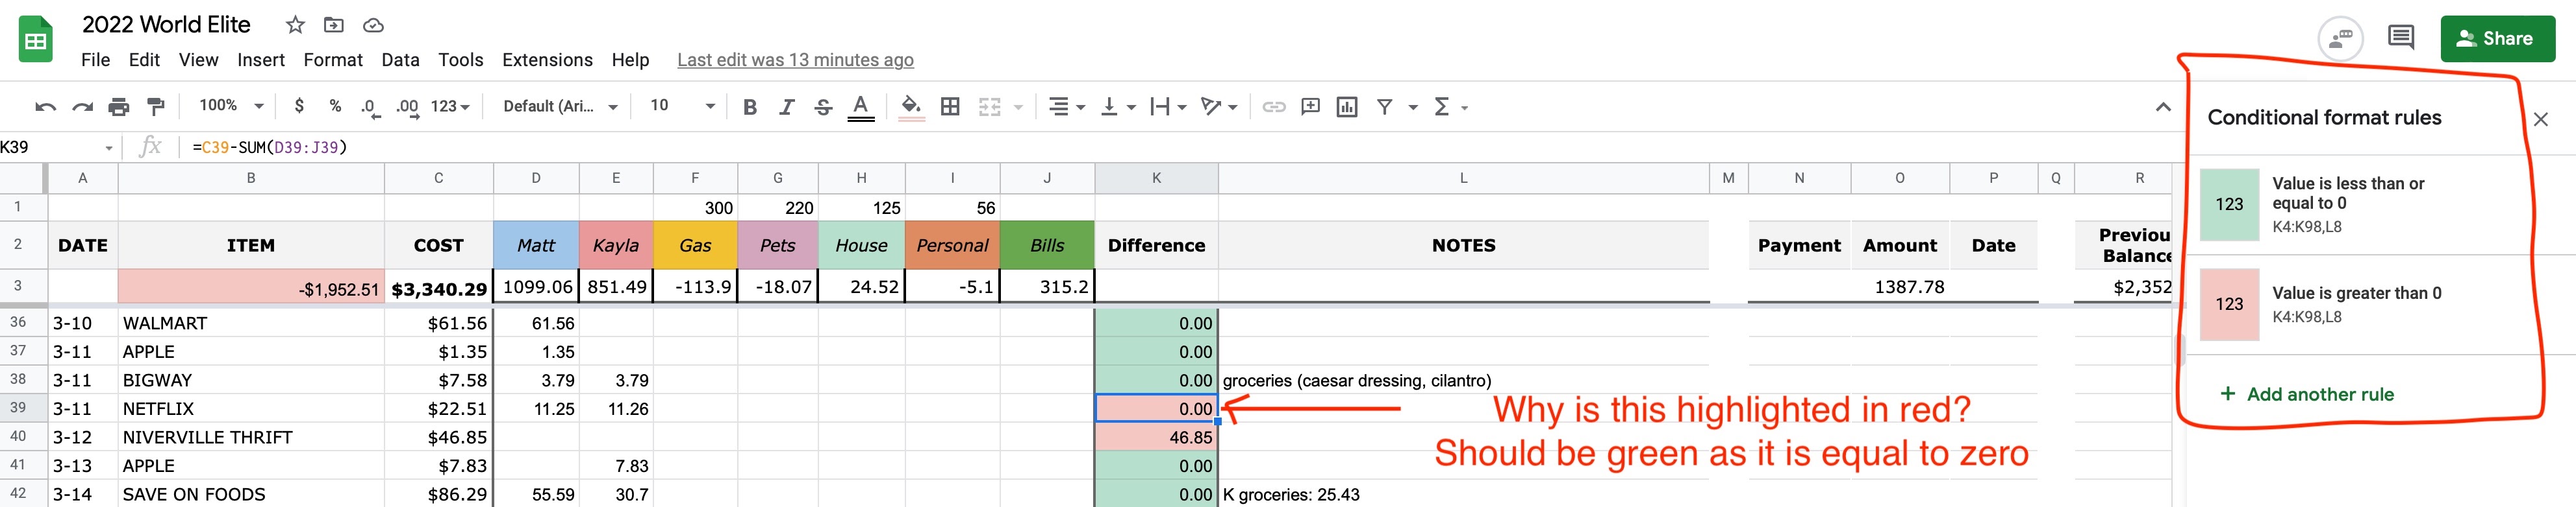The image size is (2576, 507).
Task: Close the Conditional format rules panel
Action: pyautogui.click(x=2541, y=120)
